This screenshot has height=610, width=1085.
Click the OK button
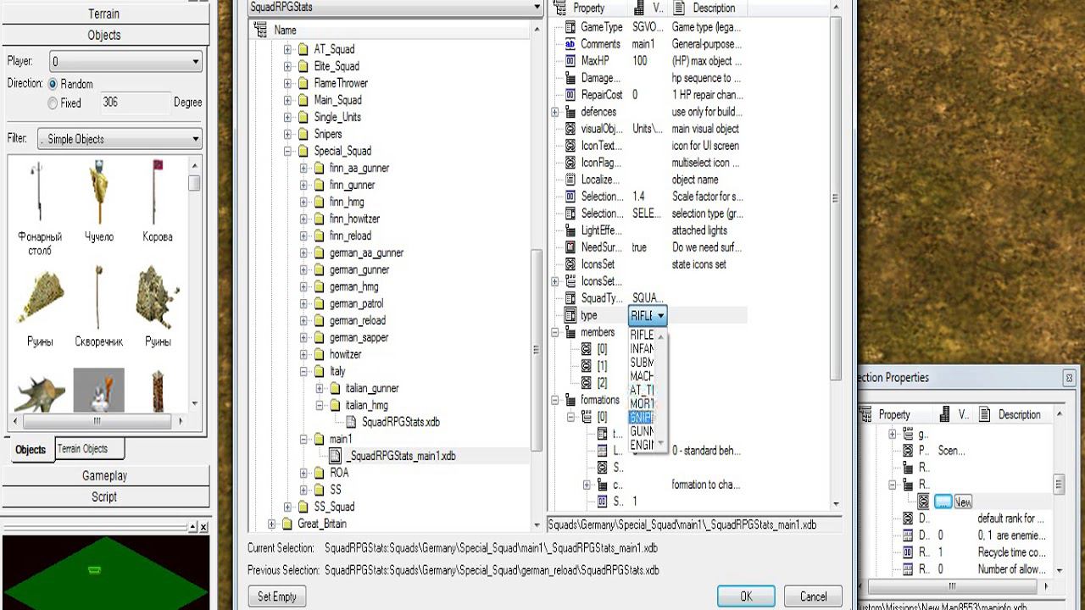click(x=746, y=596)
